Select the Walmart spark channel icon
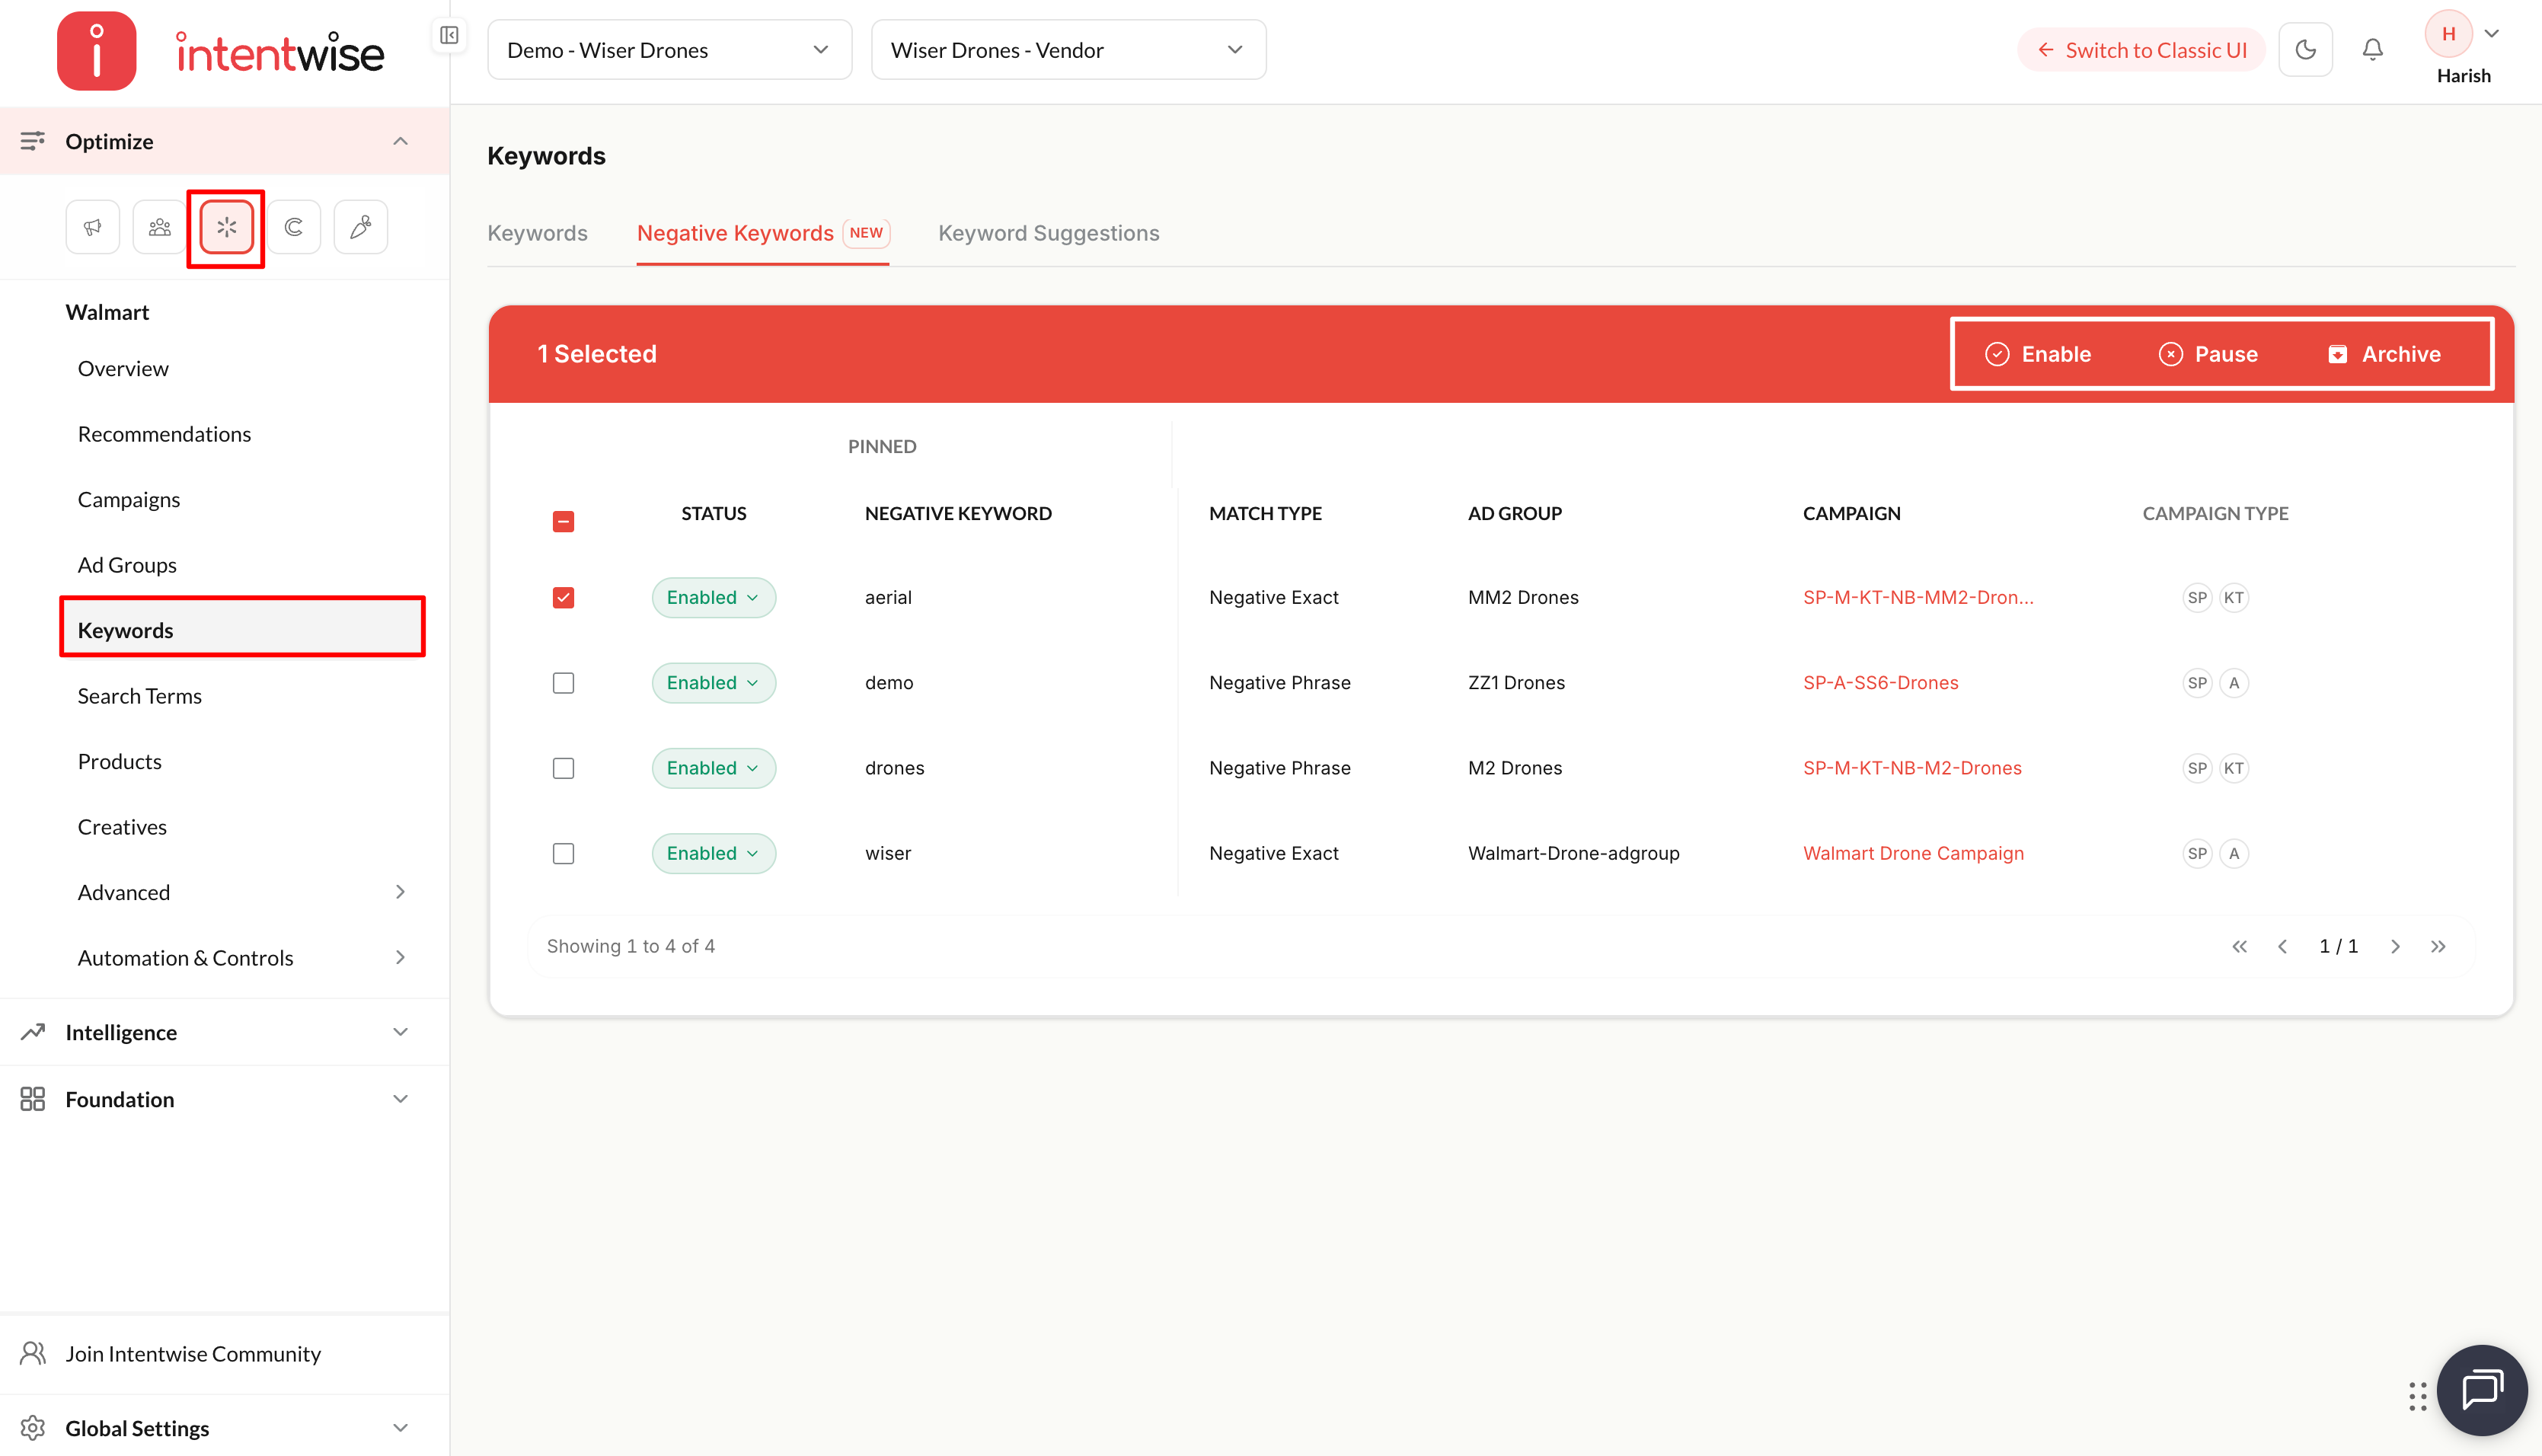Image resolution: width=2542 pixels, height=1456 pixels. [227, 227]
